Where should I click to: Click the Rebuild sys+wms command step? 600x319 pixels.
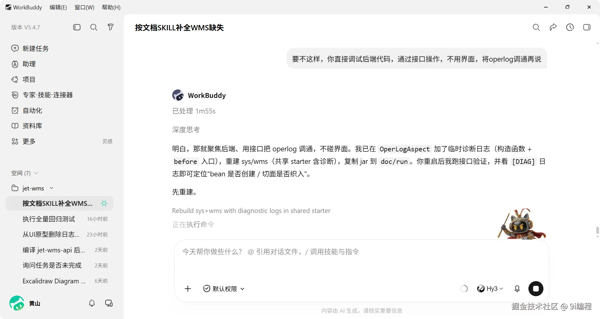[x=251, y=211]
